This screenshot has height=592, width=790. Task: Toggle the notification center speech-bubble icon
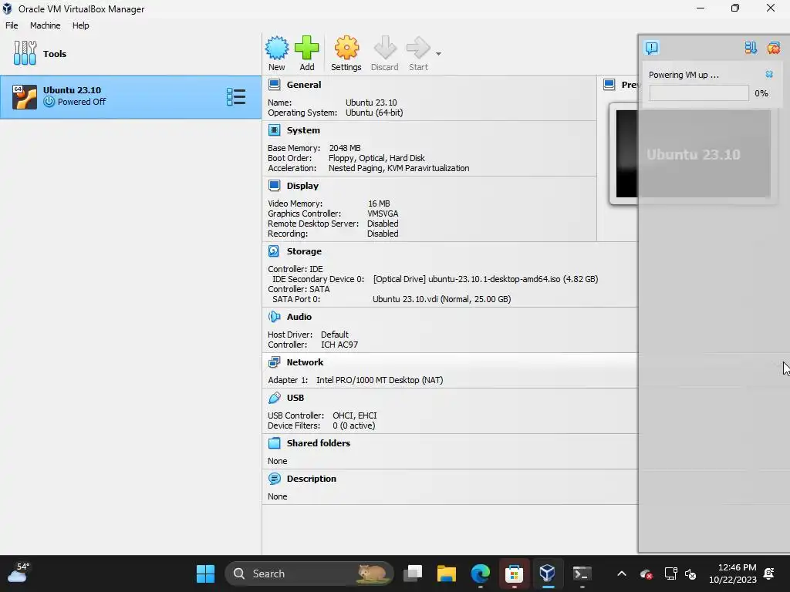coord(651,48)
